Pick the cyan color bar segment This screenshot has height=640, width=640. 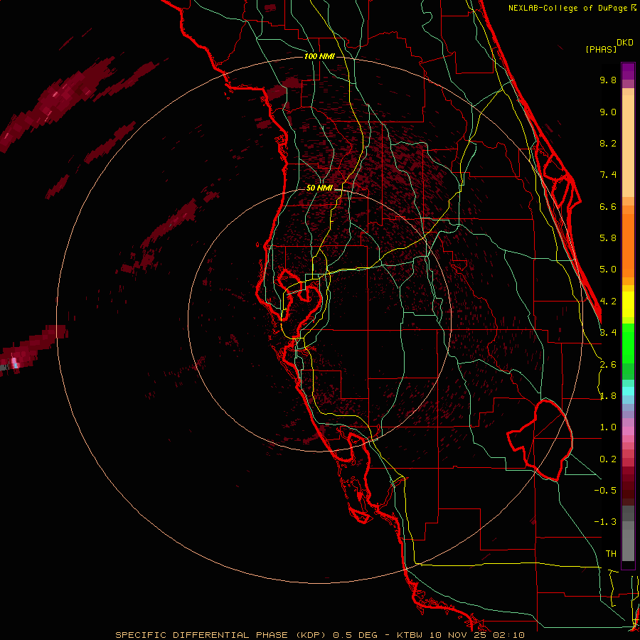click(628, 391)
